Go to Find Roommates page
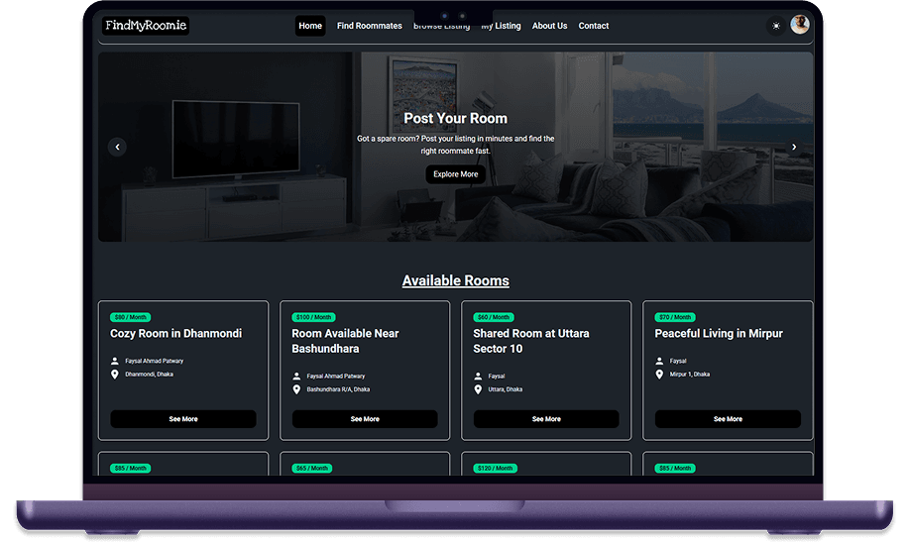 (x=369, y=26)
